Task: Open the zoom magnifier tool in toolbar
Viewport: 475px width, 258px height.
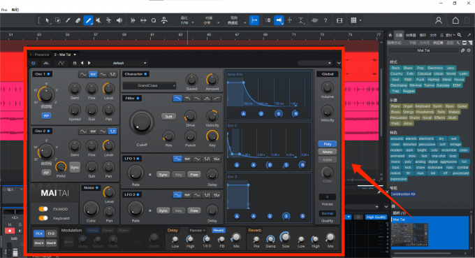Action: [154, 20]
